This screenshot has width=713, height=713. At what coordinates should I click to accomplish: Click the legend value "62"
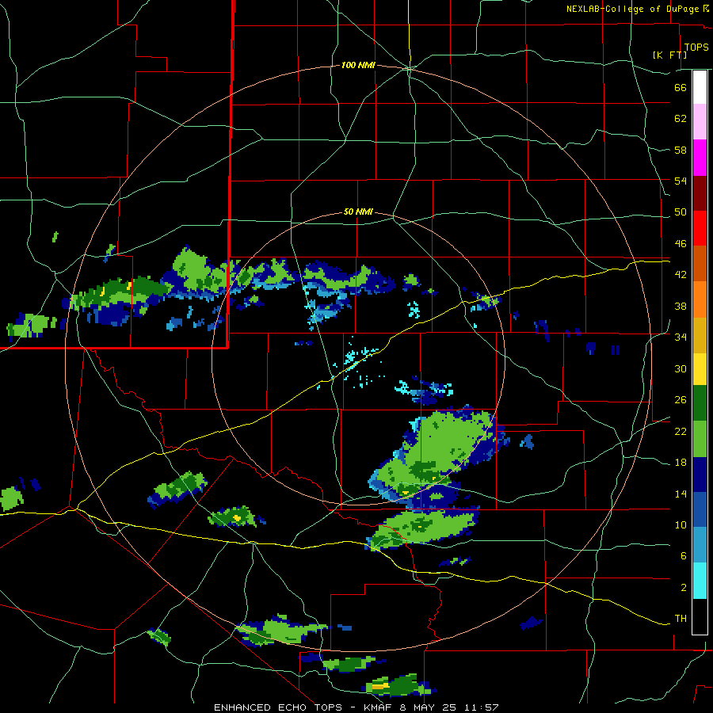(x=681, y=119)
